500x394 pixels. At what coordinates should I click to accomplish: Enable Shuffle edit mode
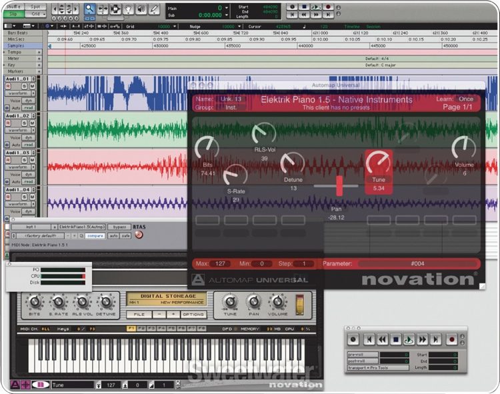13,7
